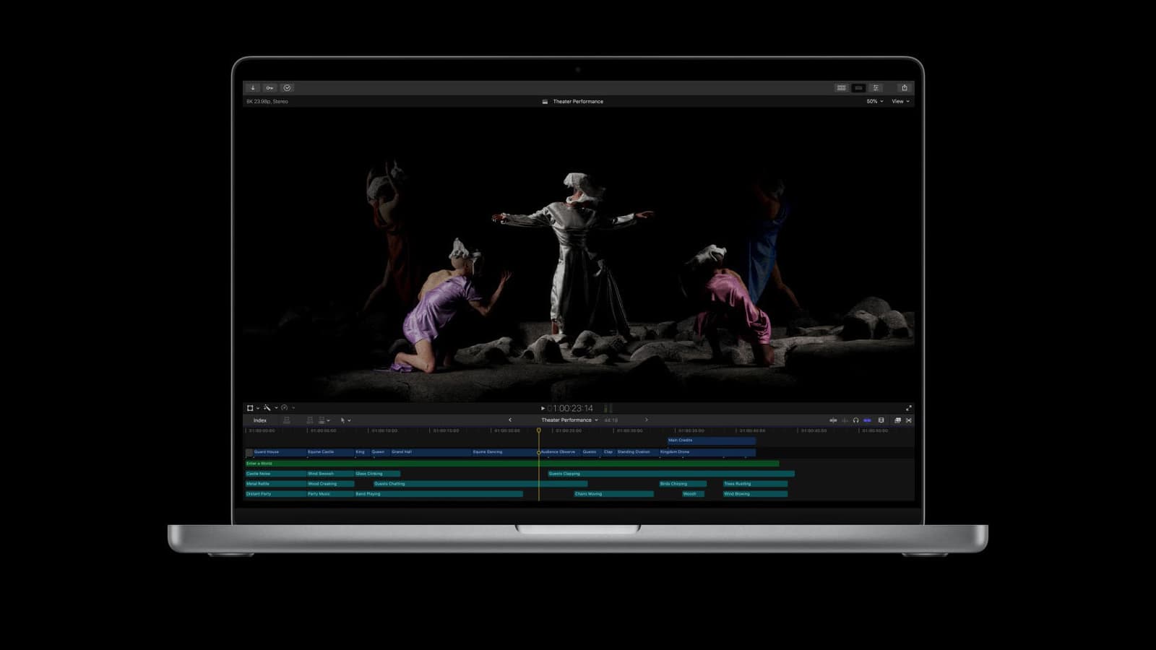Toggle the inspector panel visibility

pyautogui.click(x=876, y=88)
